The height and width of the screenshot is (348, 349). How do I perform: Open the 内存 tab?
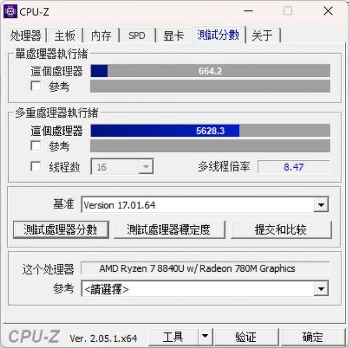click(x=101, y=35)
